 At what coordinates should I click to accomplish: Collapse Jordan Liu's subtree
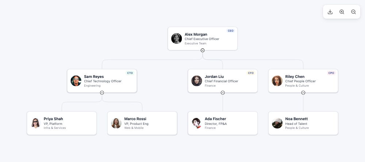click(x=223, y=92)
